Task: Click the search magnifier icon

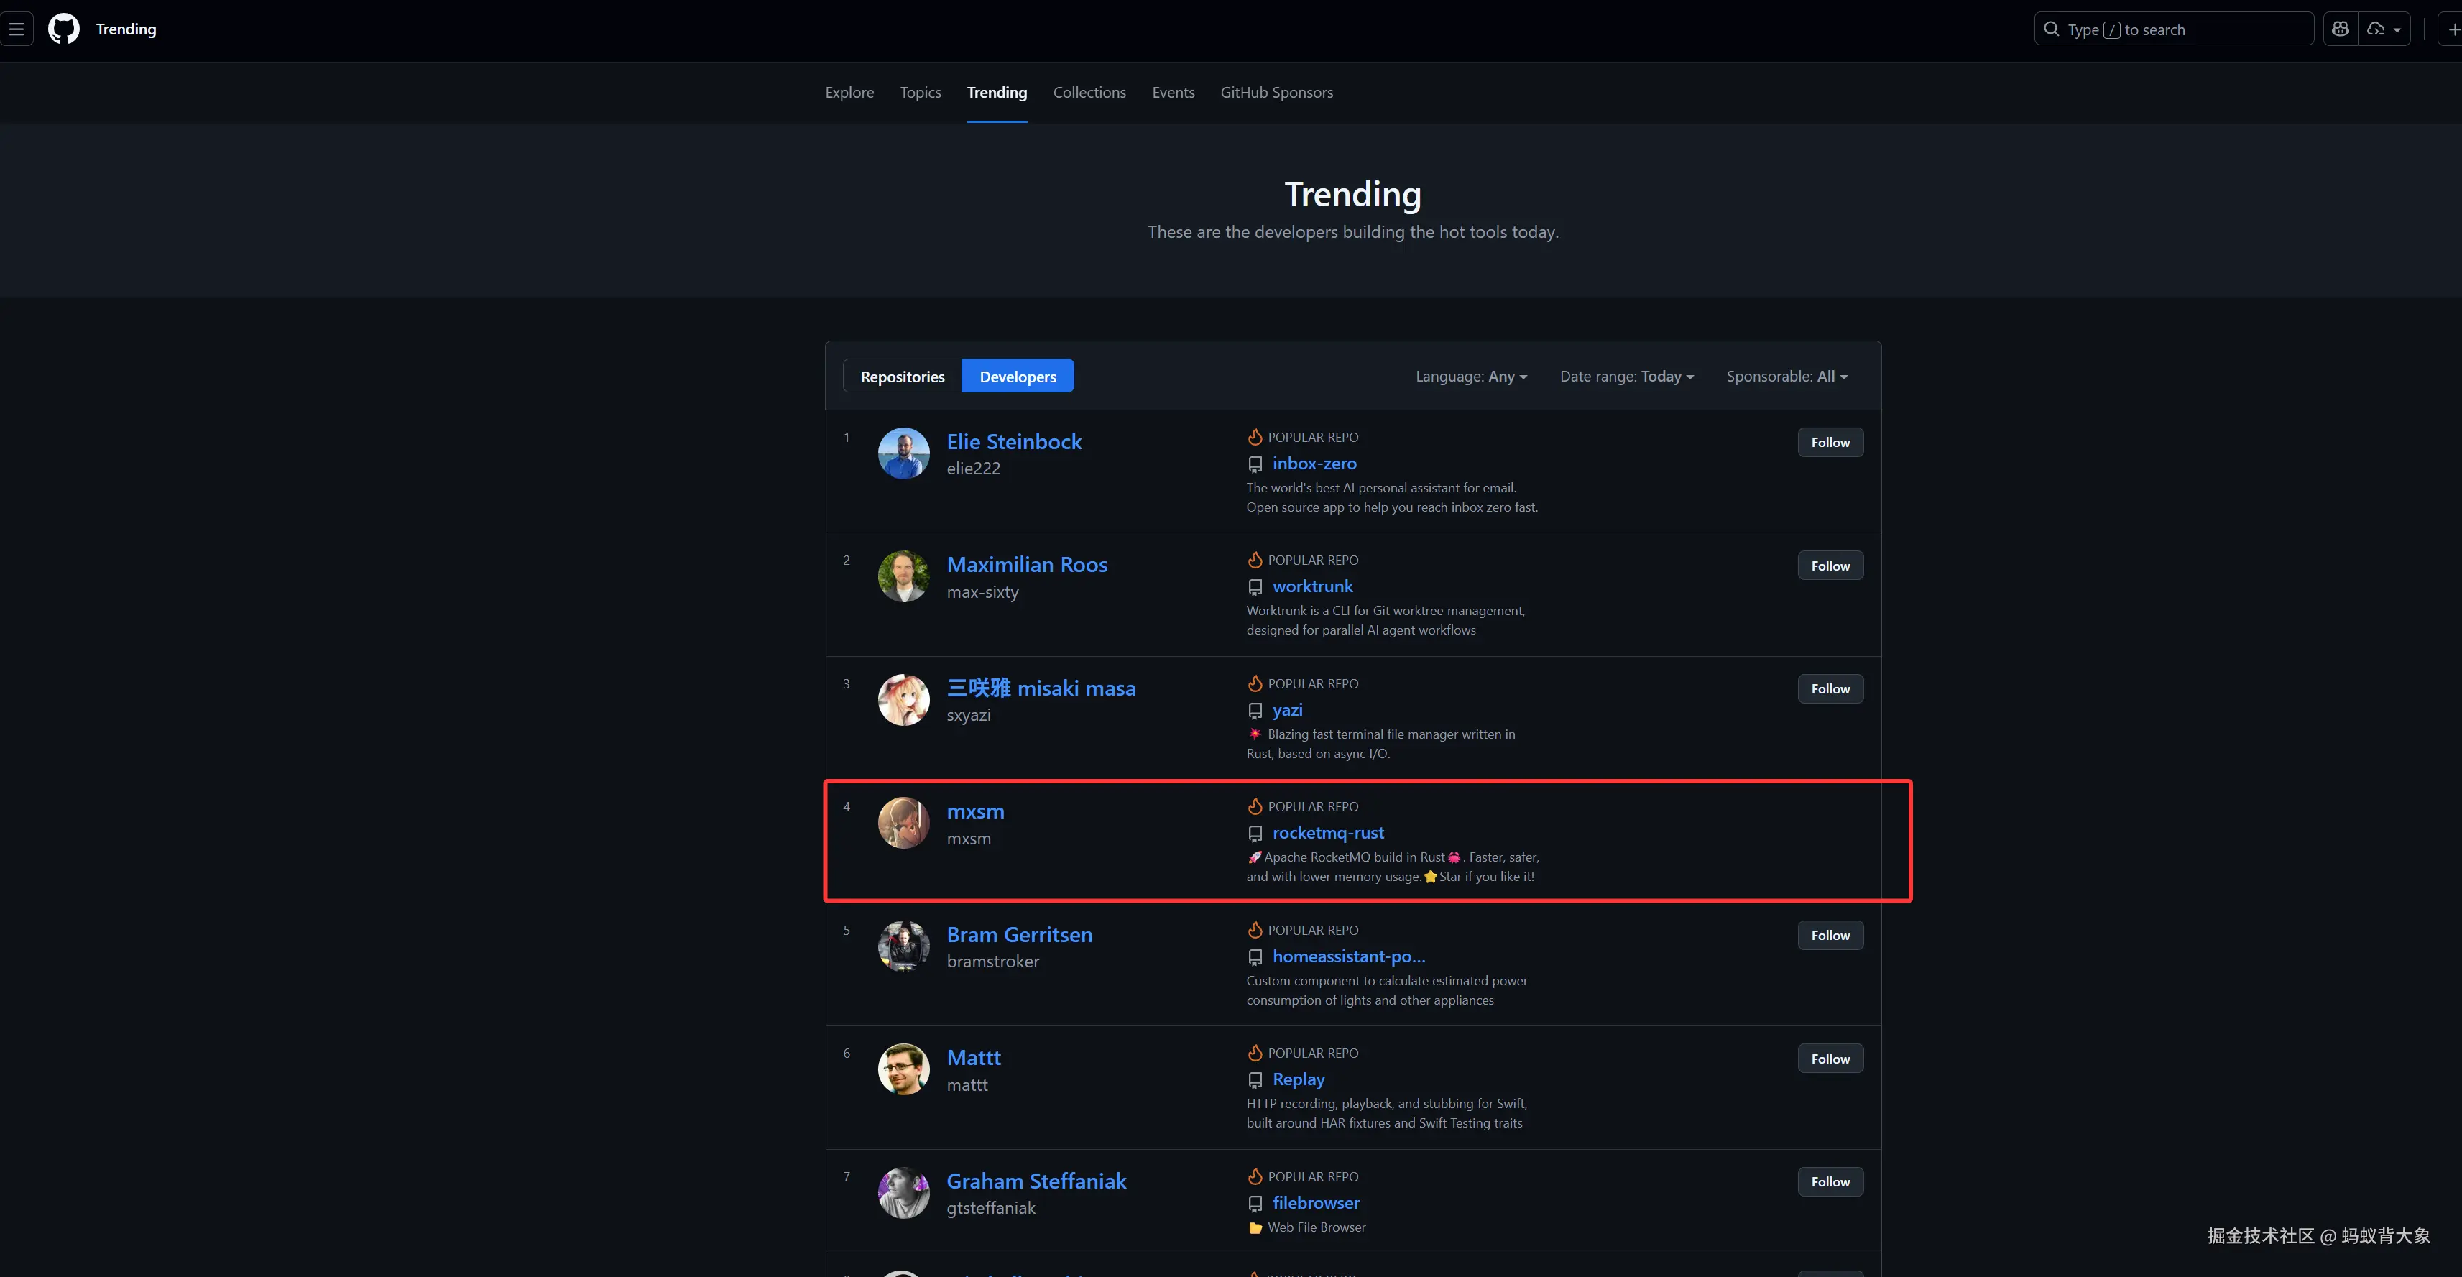Action: point(2051,29)
